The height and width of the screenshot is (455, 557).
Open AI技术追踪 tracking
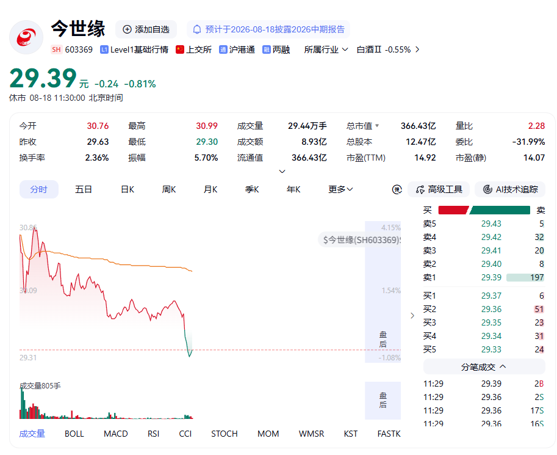click(510, 189)
